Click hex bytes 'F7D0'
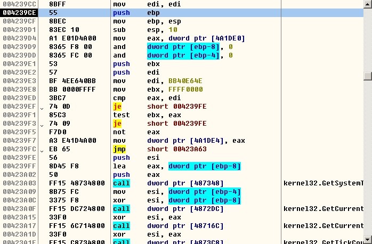Viewport: 372px width, 244px height. (58, 132)
